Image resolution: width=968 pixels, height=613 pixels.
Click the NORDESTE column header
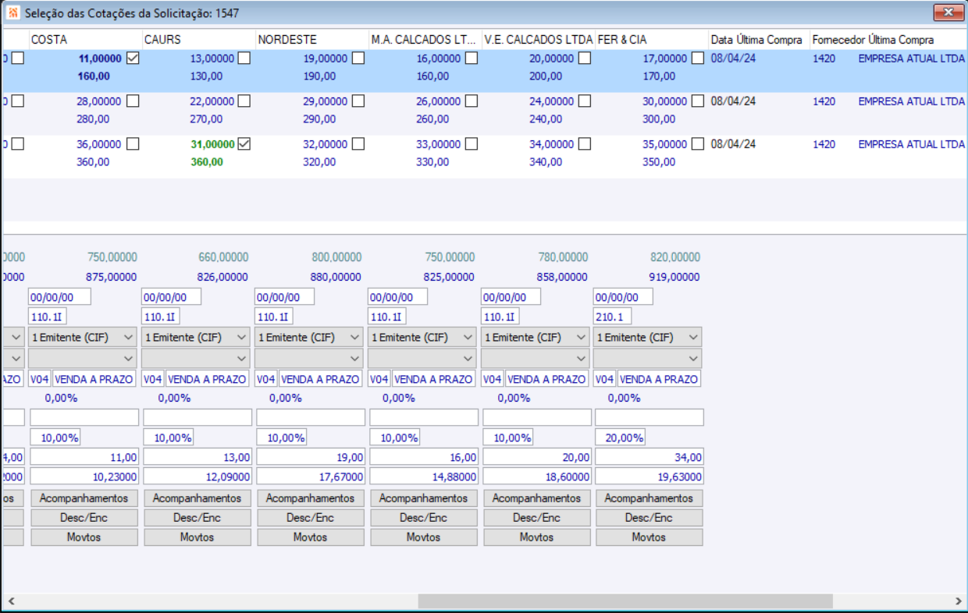point(311,39)
